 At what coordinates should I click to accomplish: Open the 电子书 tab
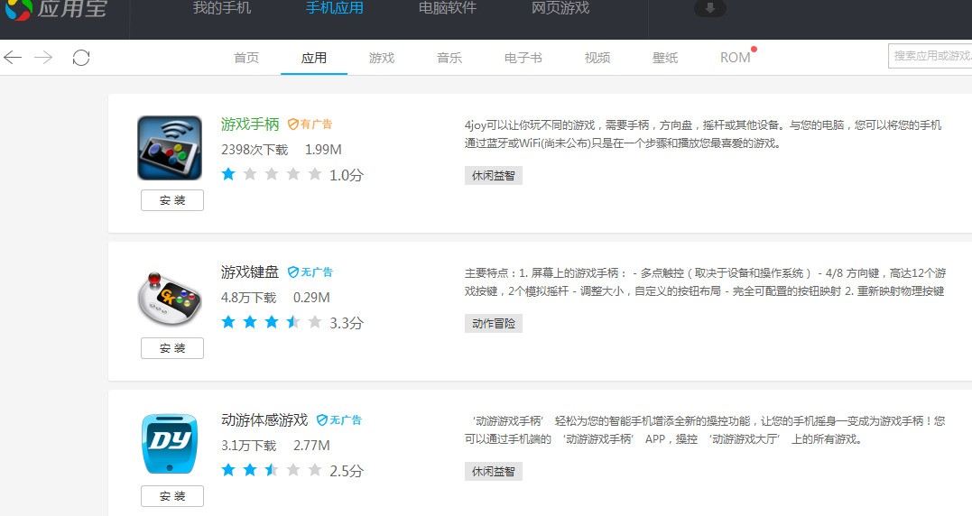[523, 58]
